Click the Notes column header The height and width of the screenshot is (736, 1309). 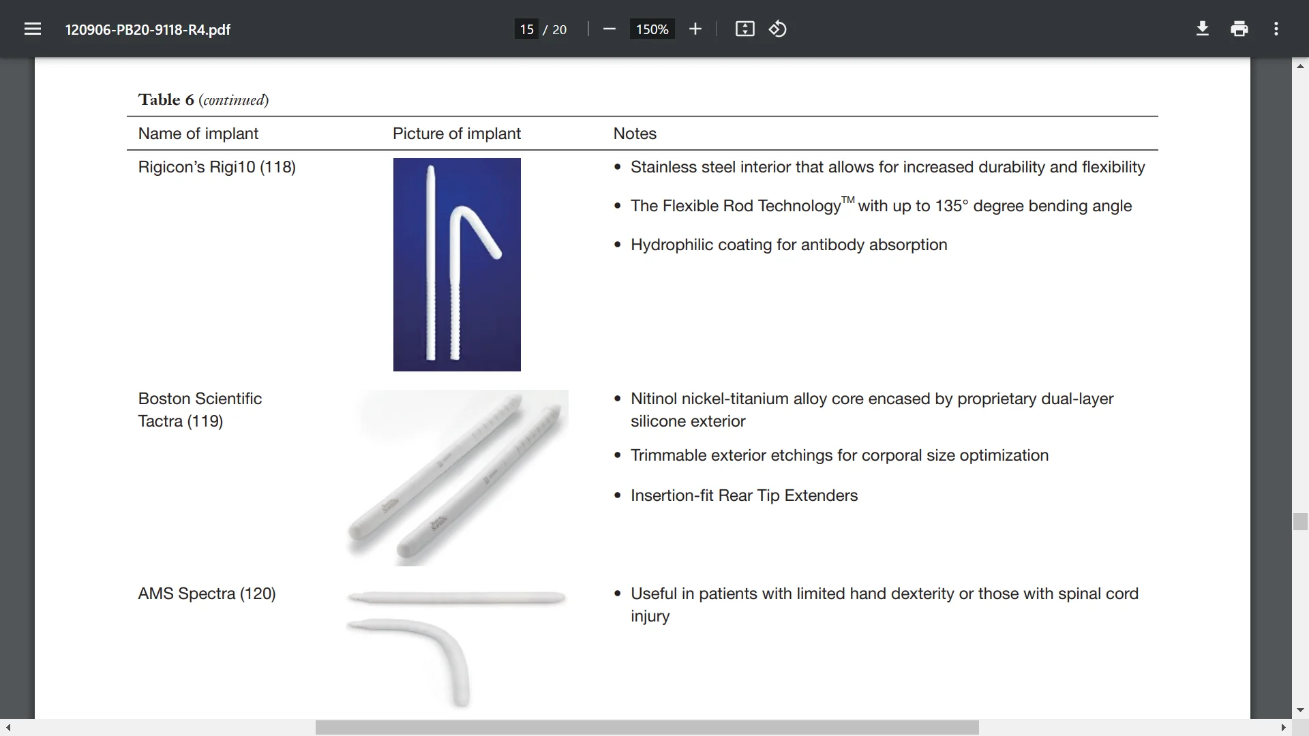click(635, 134)
